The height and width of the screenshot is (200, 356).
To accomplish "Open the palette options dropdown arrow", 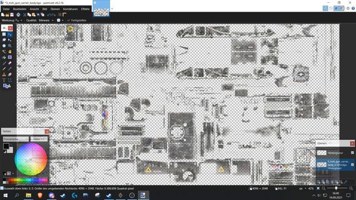I will 13,173.
